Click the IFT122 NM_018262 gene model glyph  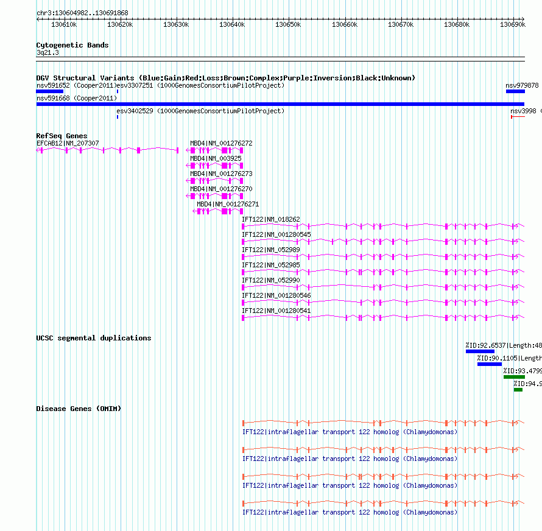(383, 226)
